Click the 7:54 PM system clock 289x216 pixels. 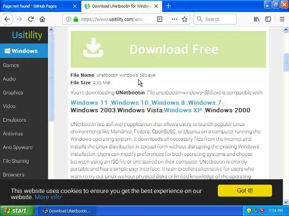click(275, 211)
